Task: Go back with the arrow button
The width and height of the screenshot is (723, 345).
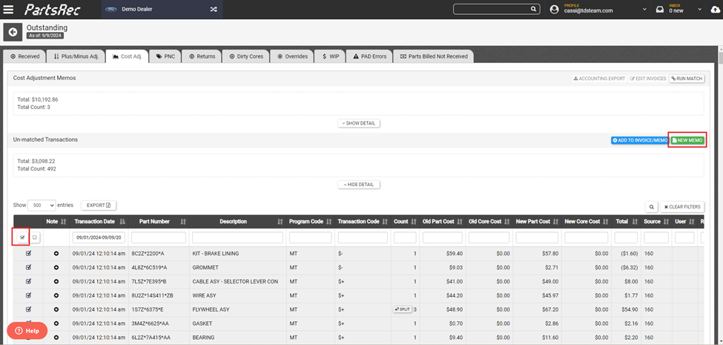Action: coord(13,32)
